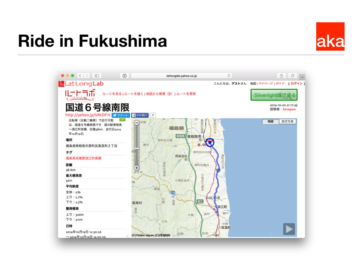This screenshot has height=272, width=363.
Task: Click the Safari back navigation arrow
Action: (80, 76)
